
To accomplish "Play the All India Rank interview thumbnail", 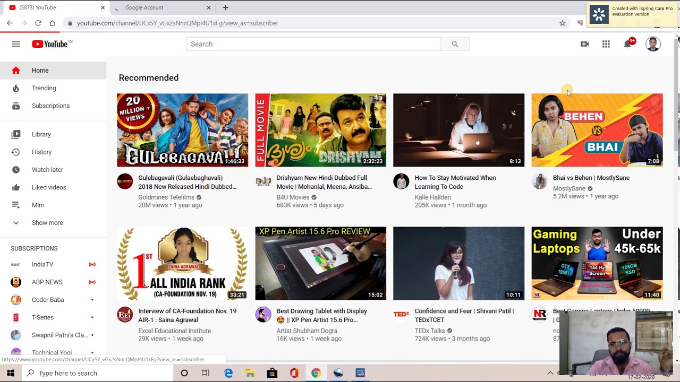I will [182, 264].
